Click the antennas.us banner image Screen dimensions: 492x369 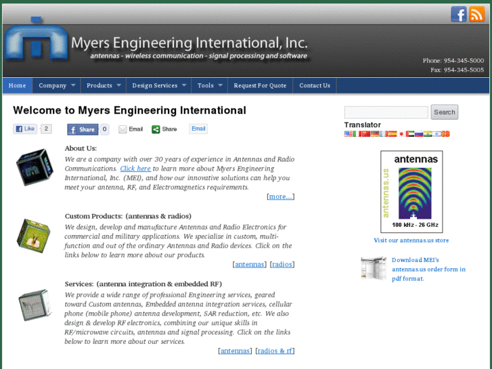(x=411, y=192)
